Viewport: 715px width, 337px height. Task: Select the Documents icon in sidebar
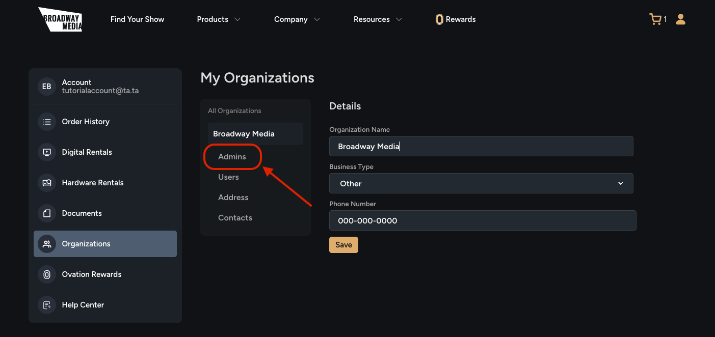click(46, 213)
